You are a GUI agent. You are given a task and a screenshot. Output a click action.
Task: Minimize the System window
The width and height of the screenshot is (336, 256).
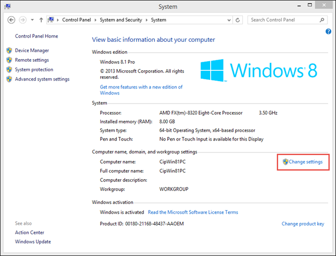pyautogui.click(x=299, y=6)
